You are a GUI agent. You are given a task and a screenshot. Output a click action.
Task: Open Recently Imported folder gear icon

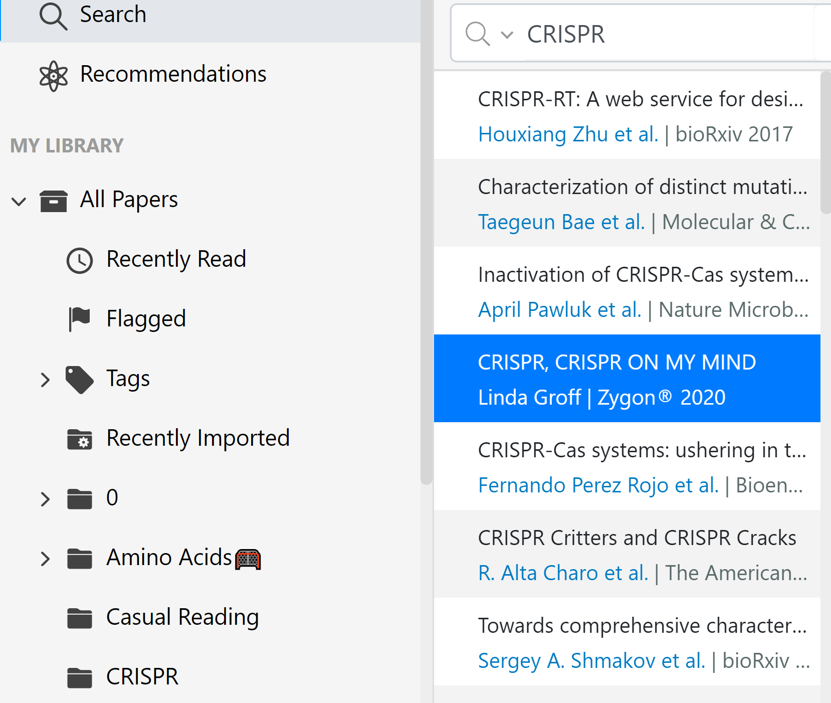(80, 439)
